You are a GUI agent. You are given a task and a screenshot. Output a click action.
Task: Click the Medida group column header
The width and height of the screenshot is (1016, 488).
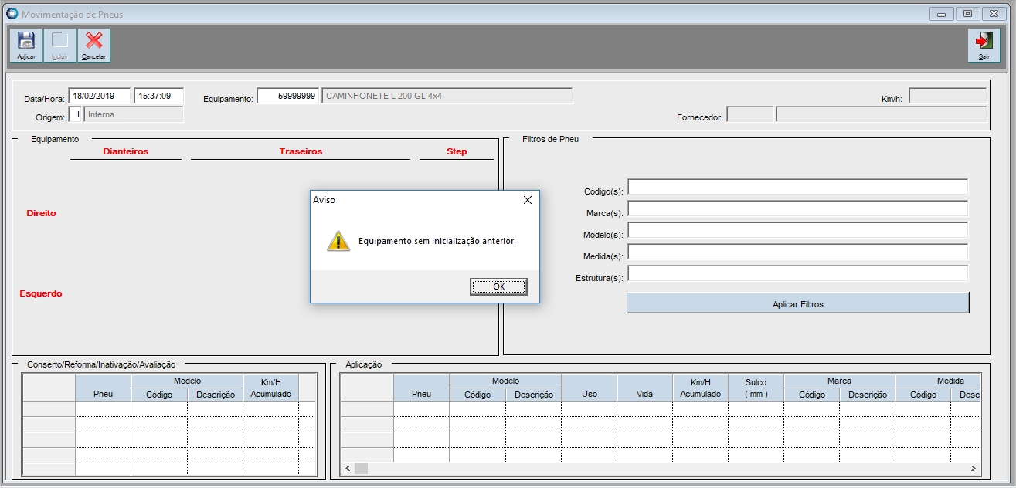[938, 381]
